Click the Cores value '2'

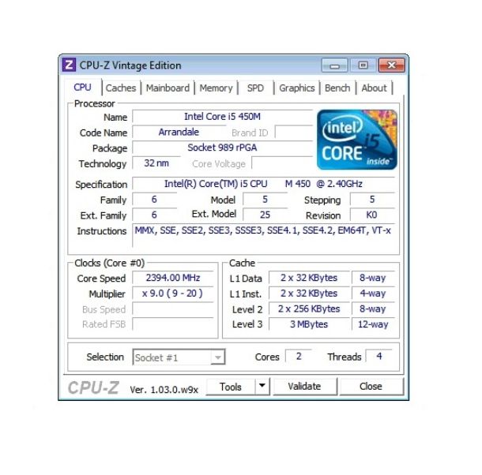pos(299,356)
